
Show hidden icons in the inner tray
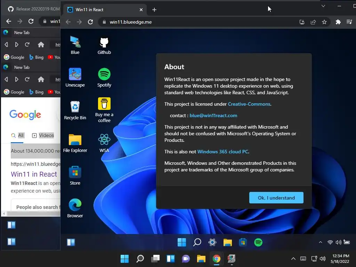coord(320,242)
